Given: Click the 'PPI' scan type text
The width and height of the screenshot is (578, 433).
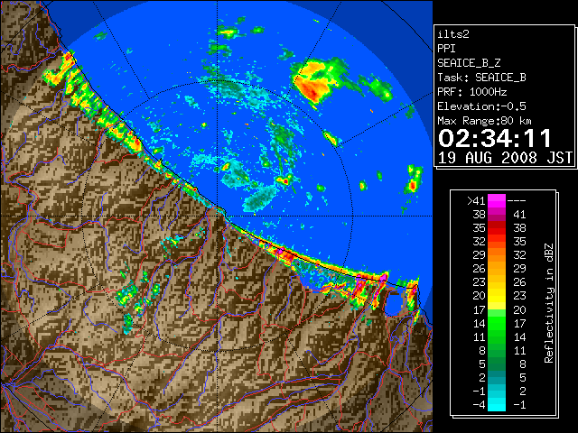Looking at the screenshot, I should tap(446, 49).
